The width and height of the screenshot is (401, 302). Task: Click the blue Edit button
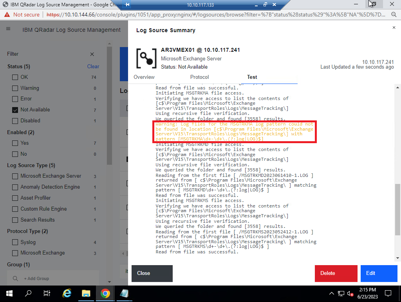click(379, 273)
